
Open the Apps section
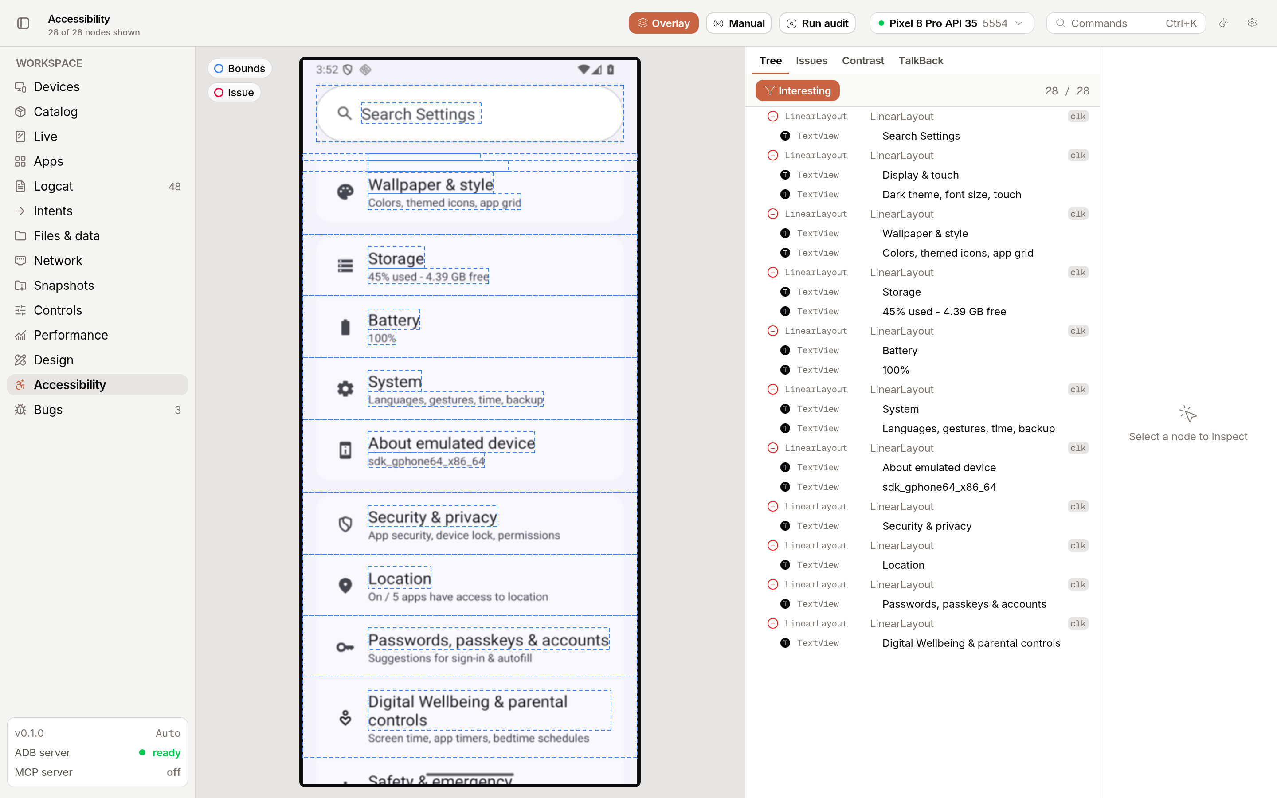98,161
